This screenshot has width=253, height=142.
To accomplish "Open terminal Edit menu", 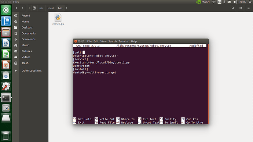I will (96, 41).
